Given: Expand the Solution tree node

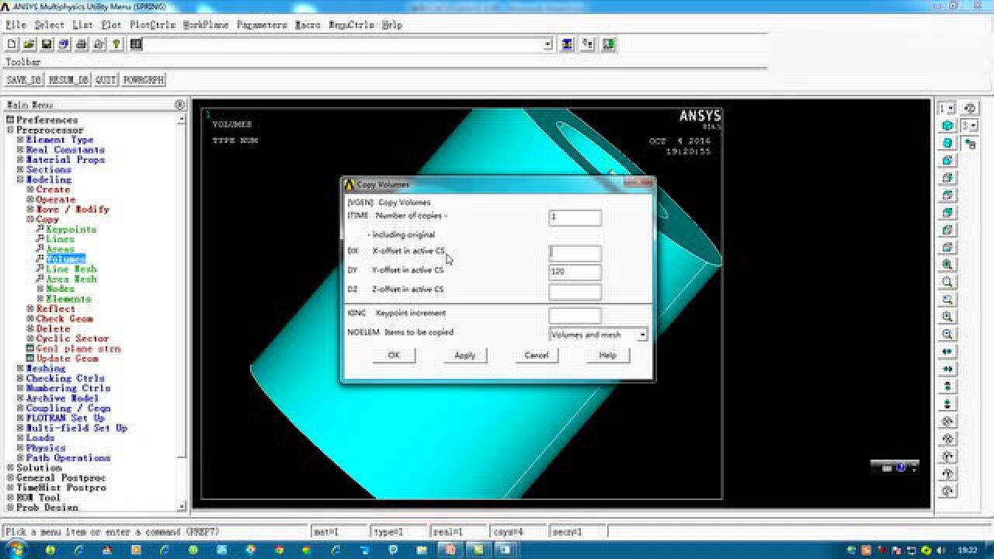Looking at the screenshot, I should [11, 468].
